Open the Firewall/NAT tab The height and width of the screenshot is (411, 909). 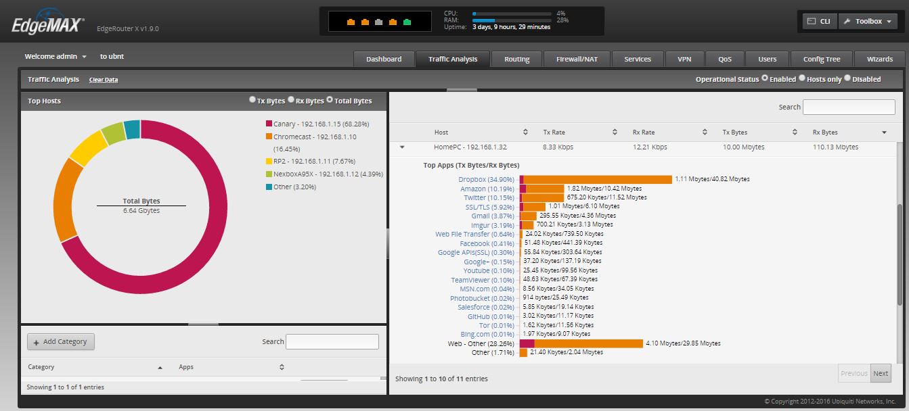click(x=577, y=59)
